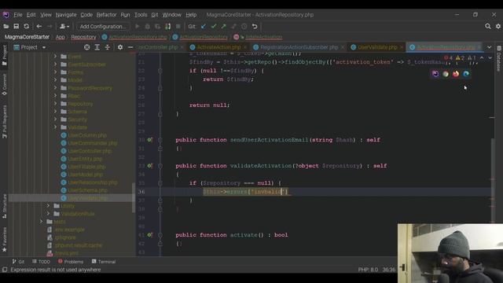Expand the Repository folder in tree

[55, 104]
